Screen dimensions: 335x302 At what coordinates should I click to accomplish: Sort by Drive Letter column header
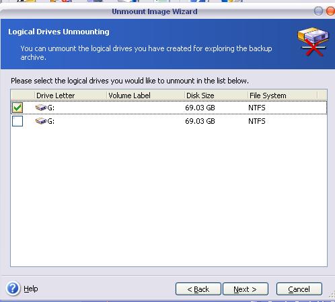pyautogui.click(x=71, y=96)
